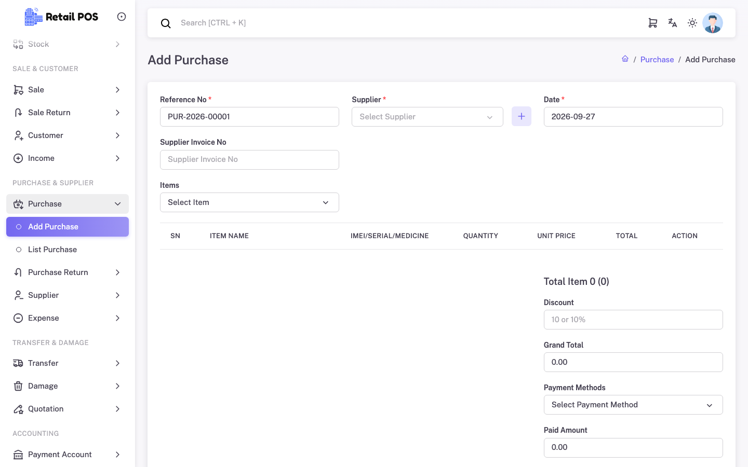The width and height of the screenshot is (748, 467).
Task: Collapse the Purchase sidebar menu
Action: [x=68, y=204]
